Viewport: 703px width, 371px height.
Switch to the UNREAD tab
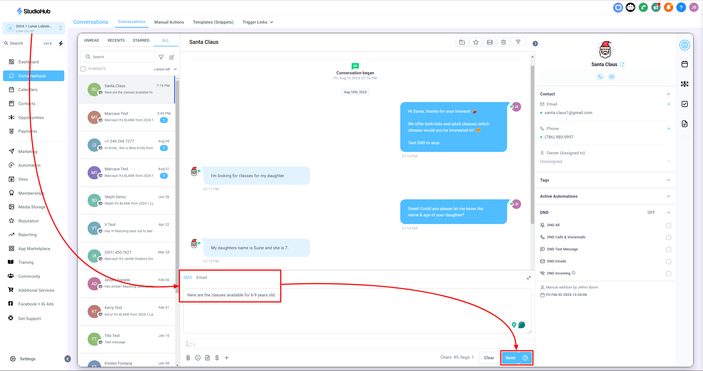[91, 40]
